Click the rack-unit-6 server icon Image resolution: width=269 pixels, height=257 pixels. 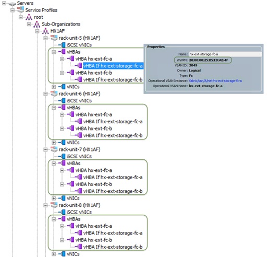(x=54, y=94)
